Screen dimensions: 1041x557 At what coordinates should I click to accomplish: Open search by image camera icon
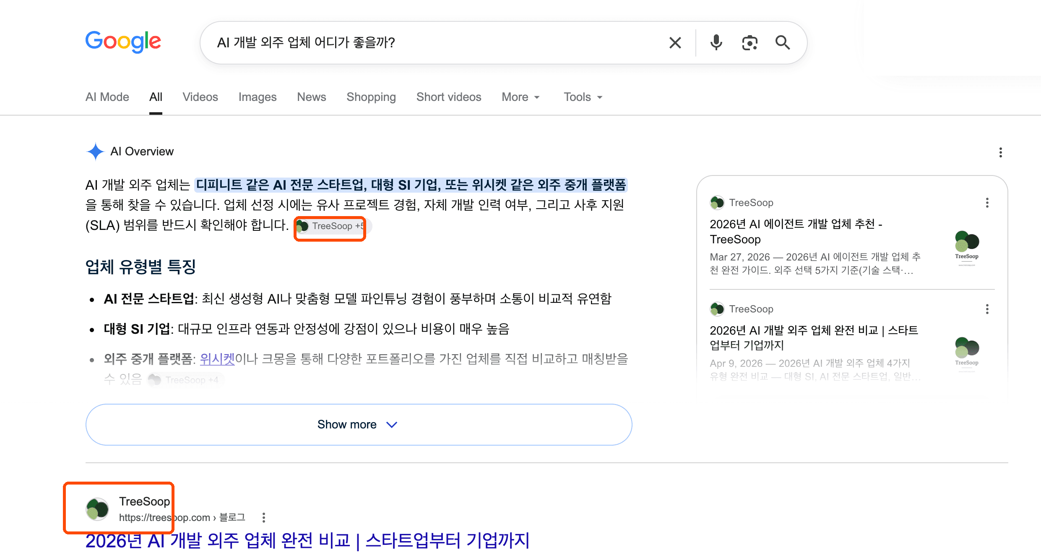(750, 43)
